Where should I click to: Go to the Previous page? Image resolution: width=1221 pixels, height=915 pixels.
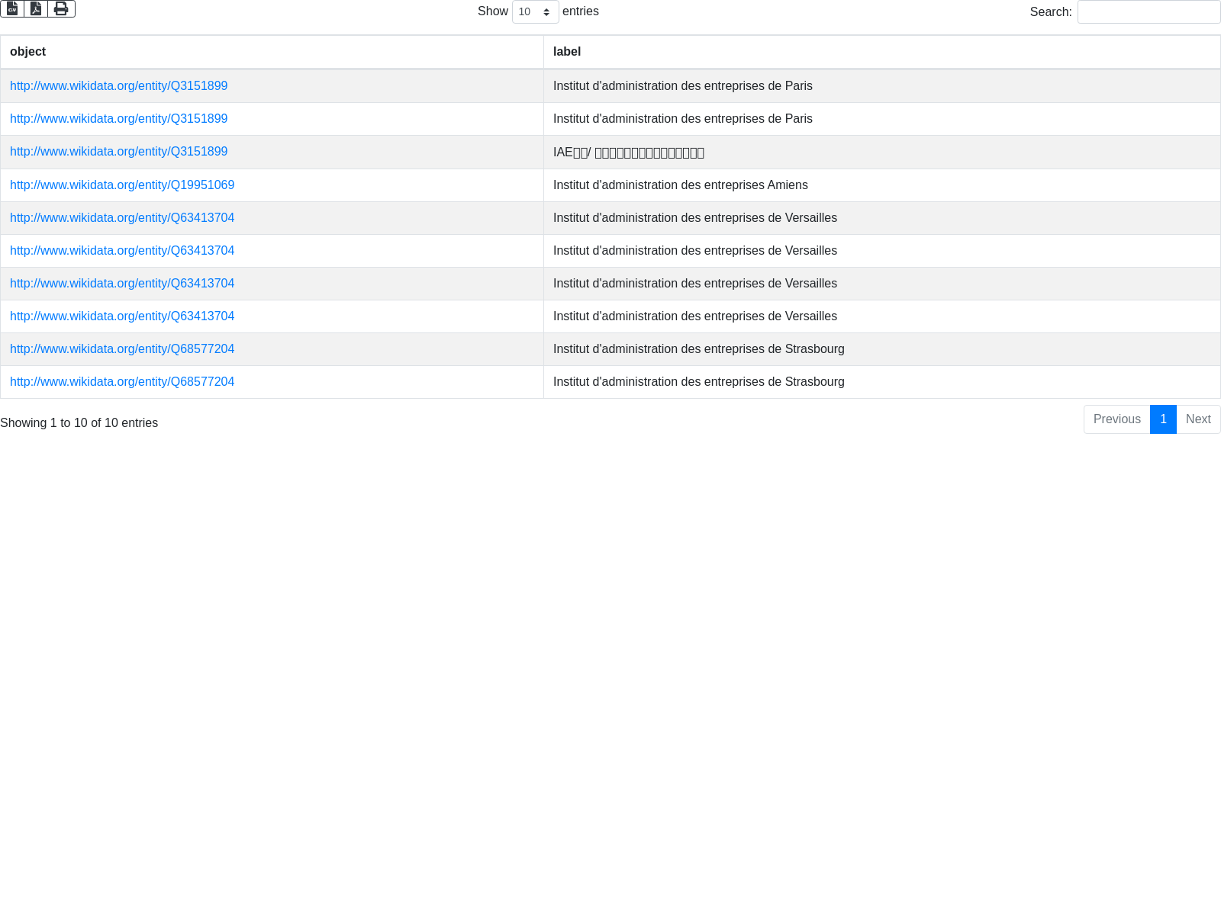click(1116, 419)
